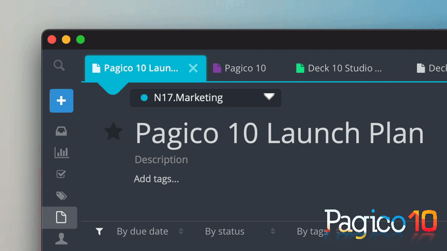Open the By status sort dropdown
The height and width of the screenshot is (251, 447).
pos(239,231)
